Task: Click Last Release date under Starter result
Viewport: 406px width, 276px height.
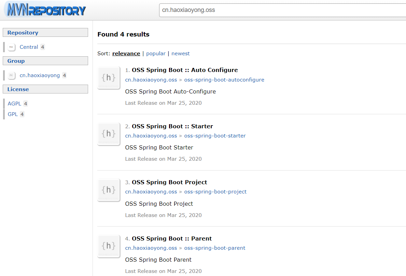Action: click(x=163, y=159)
